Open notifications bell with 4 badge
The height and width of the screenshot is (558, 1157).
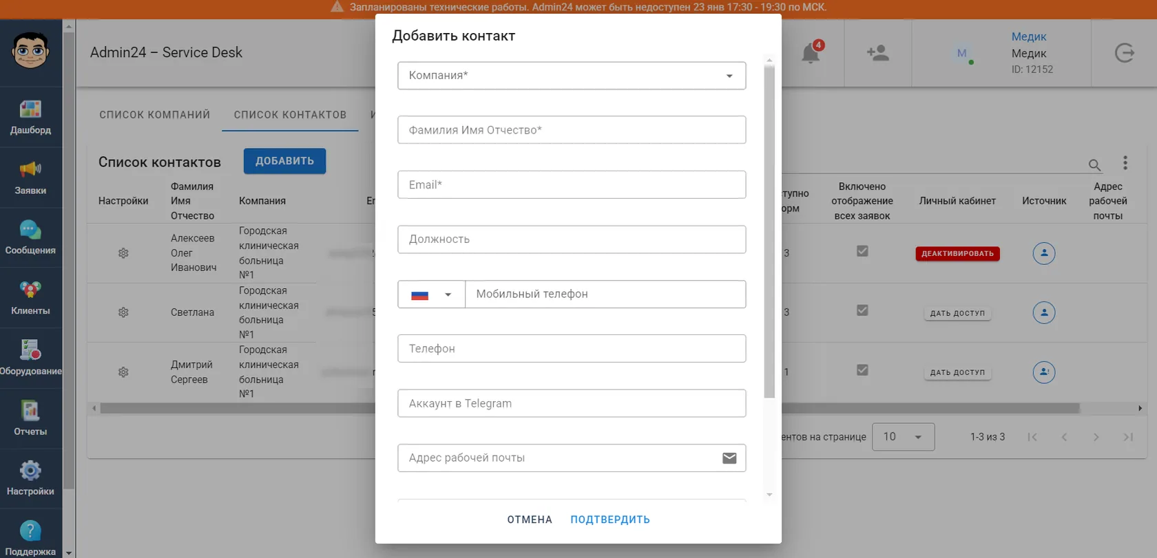point(811,52)
